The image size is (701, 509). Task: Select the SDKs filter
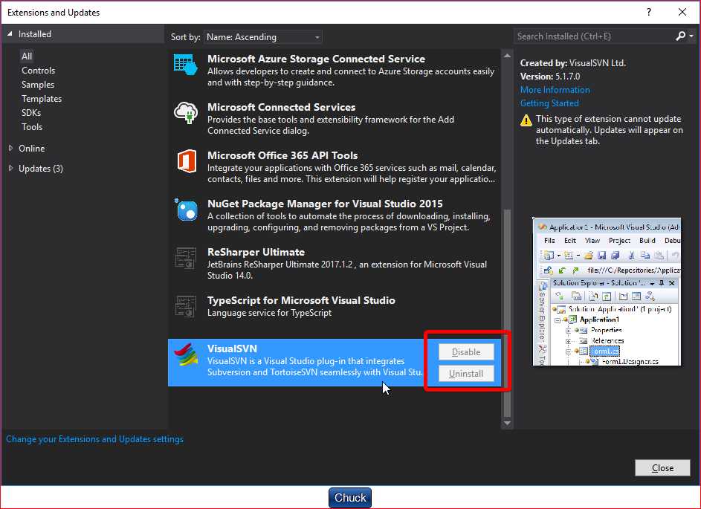point(30,113)
